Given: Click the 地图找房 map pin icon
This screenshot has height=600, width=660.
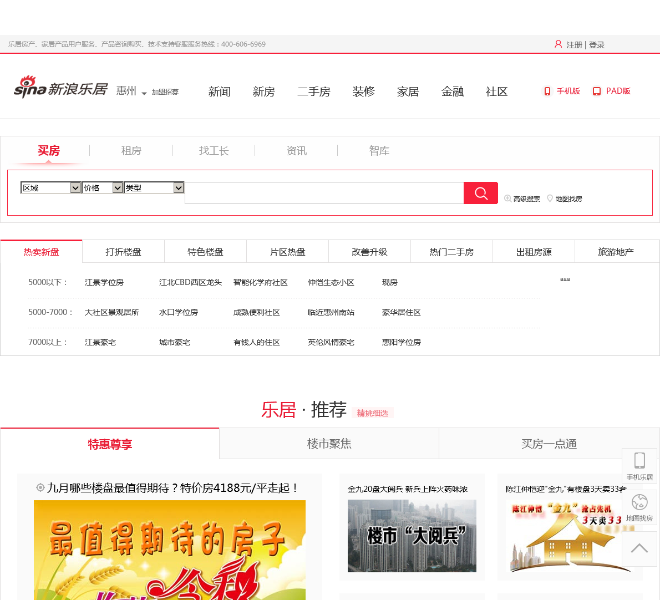Looking at the screenshot, I should pyautogui.click(x=550, y=199).
